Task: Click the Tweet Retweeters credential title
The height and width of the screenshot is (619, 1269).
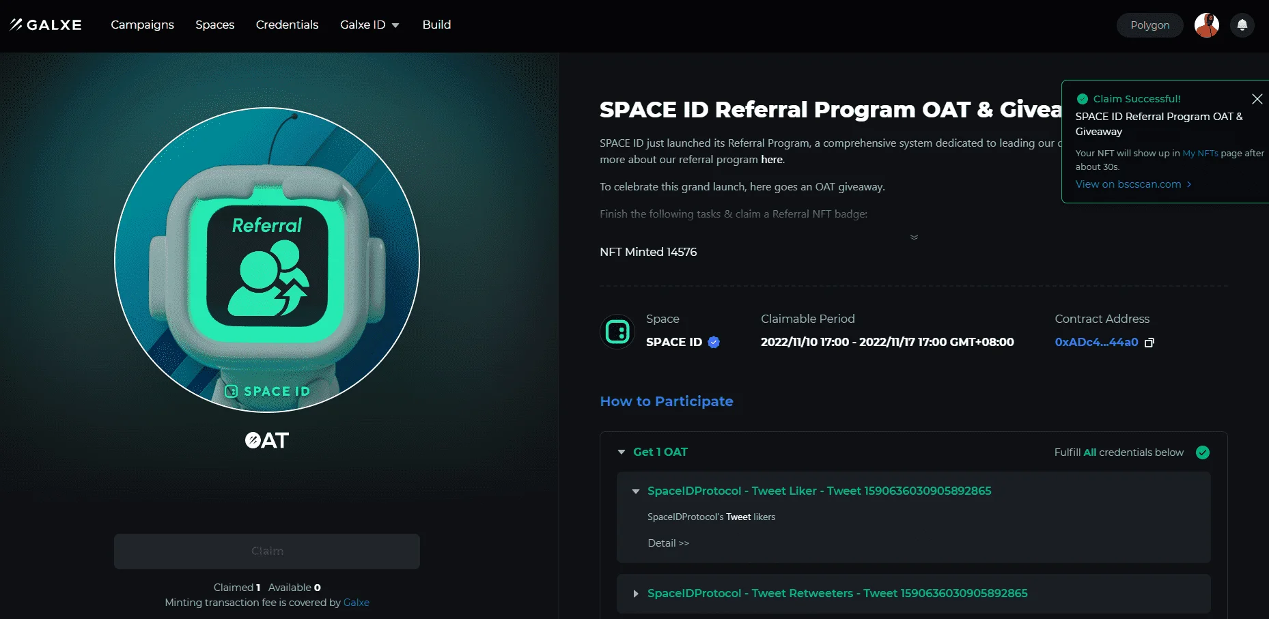Action: coord(837,594)
